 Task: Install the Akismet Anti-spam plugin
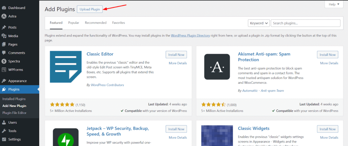point(327,54)
